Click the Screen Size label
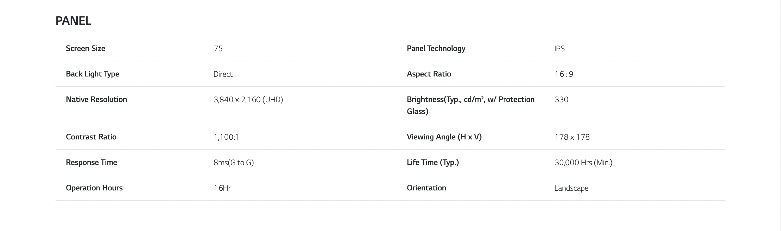 coord(86,48)
